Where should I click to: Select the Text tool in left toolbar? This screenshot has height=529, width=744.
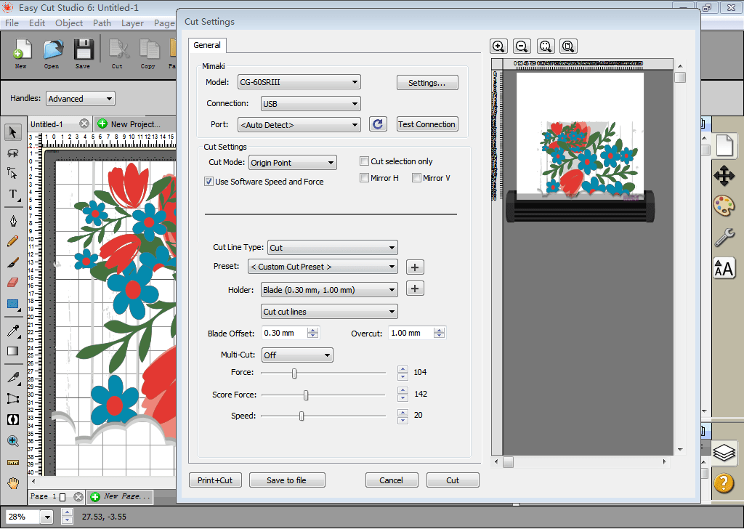point(13,194)
